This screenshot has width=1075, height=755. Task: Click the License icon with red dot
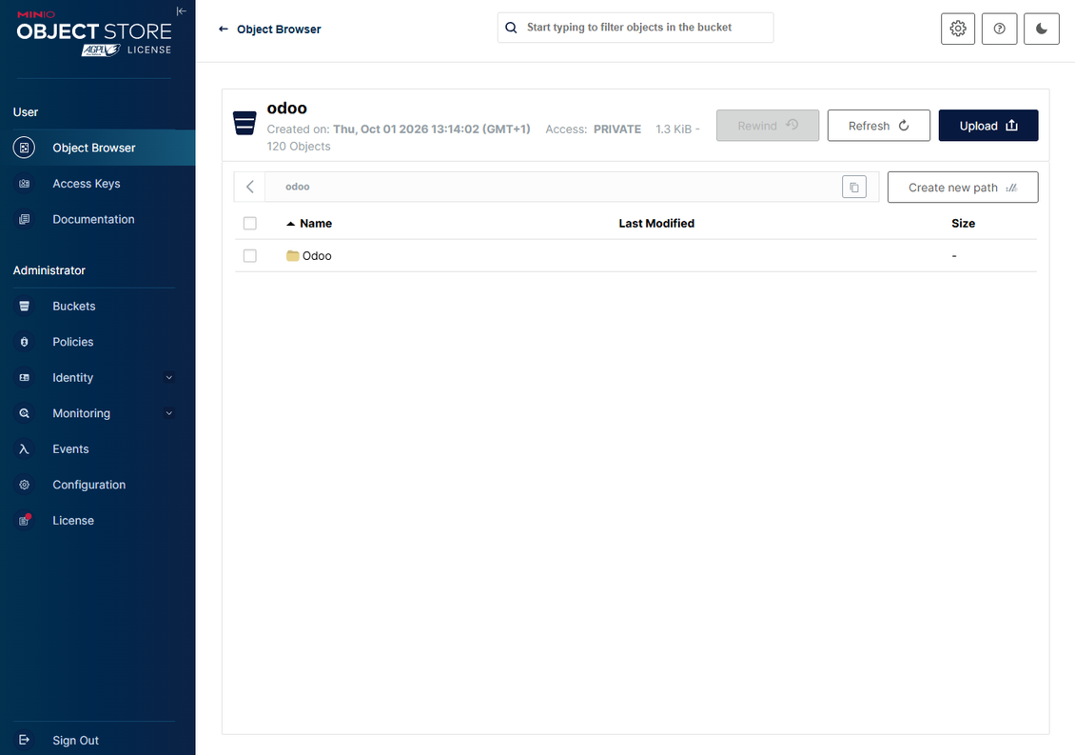click(x=25, y=520)
